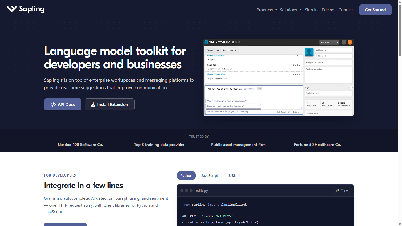Click 'Fortune 50 Healthcare Co.' text
Screen dimensions: 402x226
317,145
